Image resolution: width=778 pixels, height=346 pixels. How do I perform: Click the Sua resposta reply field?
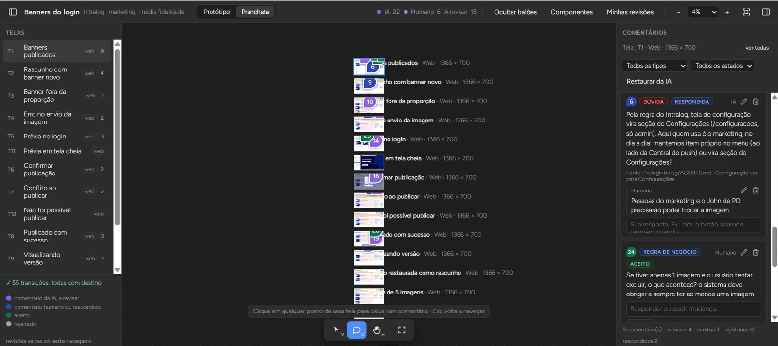coord(694,225)
